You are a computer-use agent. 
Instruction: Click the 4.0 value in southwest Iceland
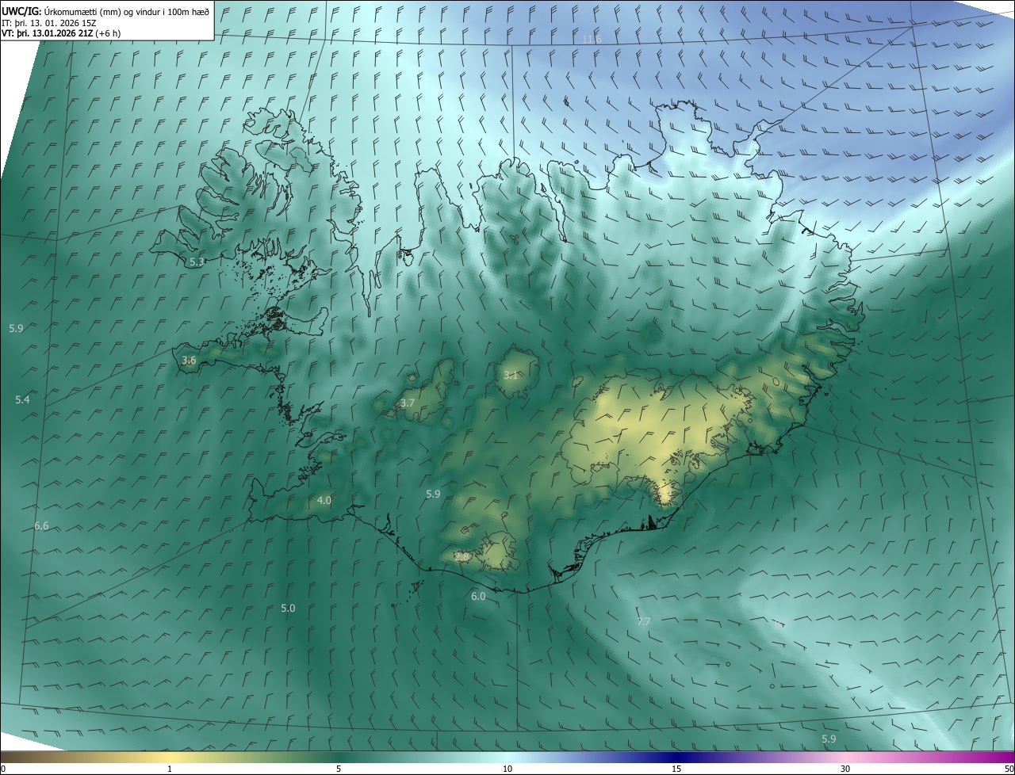324,501
